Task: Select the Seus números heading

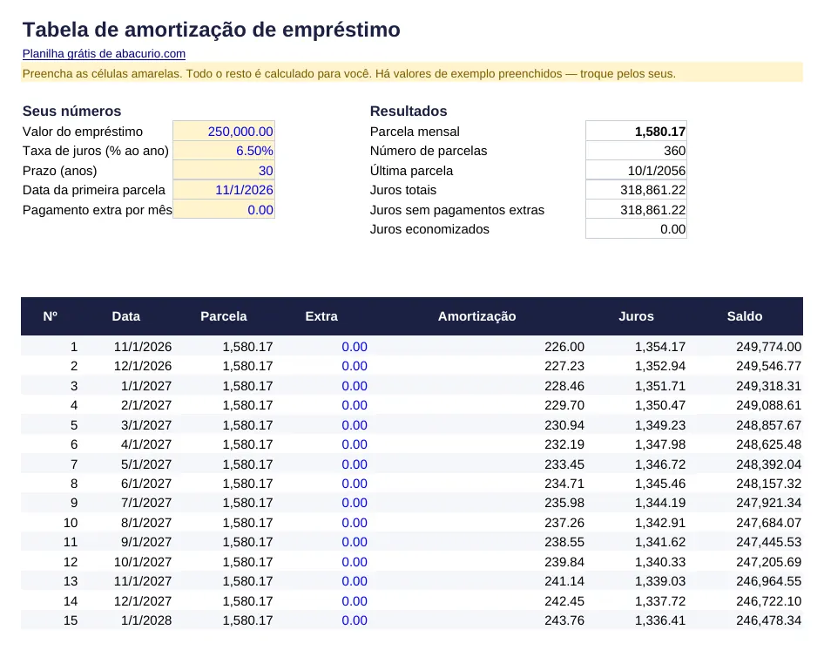Action: (x=72, y=111)
